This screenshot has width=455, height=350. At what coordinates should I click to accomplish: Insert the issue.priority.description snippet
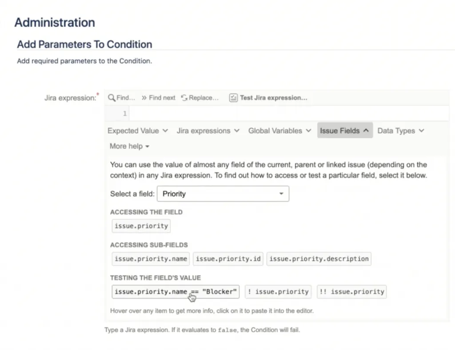(319, 259)
